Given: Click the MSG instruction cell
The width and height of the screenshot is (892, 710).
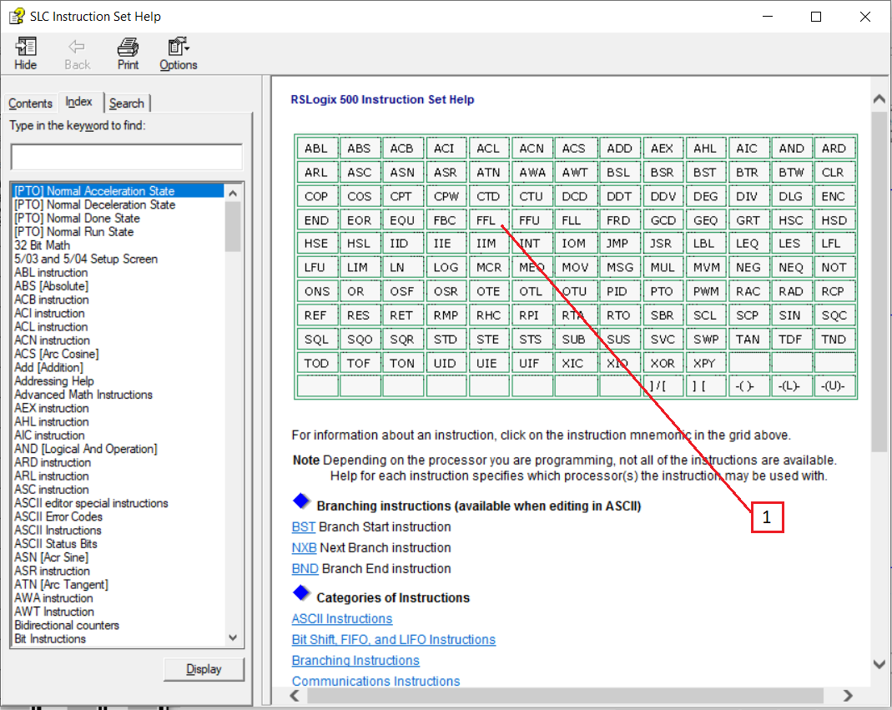Looking at the screenshot, I should coord(620,267).
